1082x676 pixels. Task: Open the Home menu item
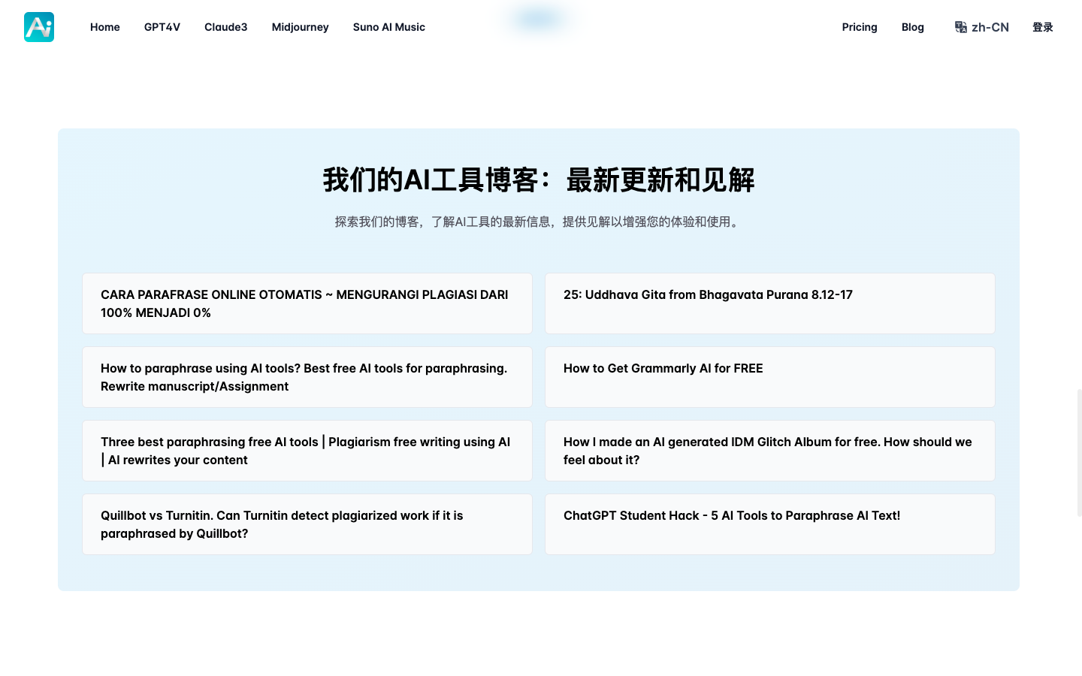pos(105,27)
